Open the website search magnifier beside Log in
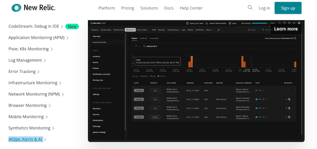The width and height of the screenshot is (317, 149). coord(250,8)
